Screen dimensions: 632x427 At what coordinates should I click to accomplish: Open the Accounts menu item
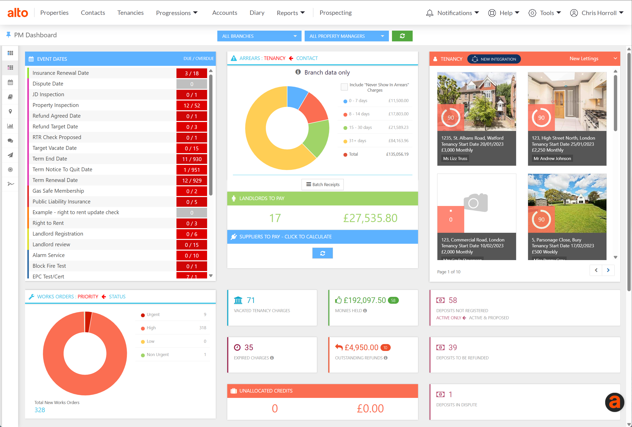tap(225, 13)
